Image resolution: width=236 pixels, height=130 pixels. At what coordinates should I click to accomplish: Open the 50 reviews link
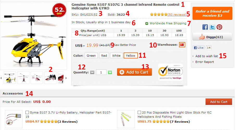(177, 15)
